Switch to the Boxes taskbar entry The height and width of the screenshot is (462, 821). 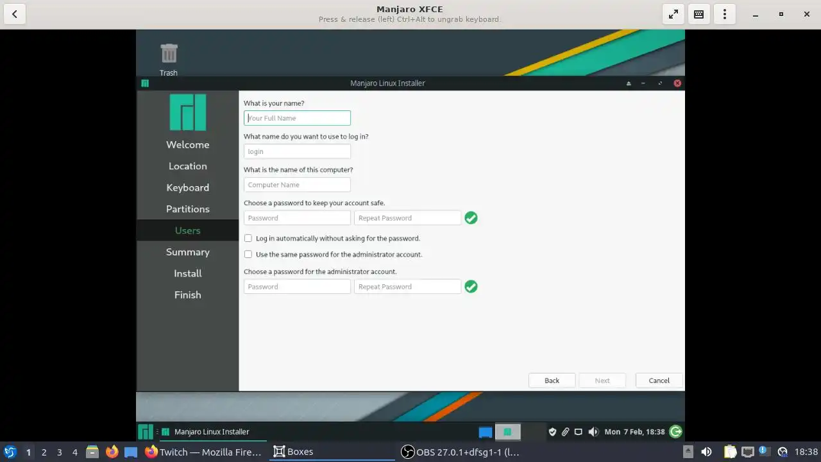332,452
